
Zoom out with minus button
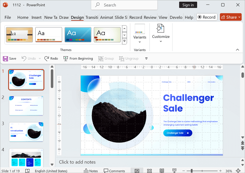pyautogui.click(x=184, y=171)
